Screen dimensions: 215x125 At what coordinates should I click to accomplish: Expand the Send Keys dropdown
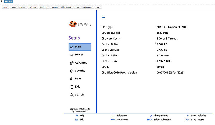click(x=44, y=7)
